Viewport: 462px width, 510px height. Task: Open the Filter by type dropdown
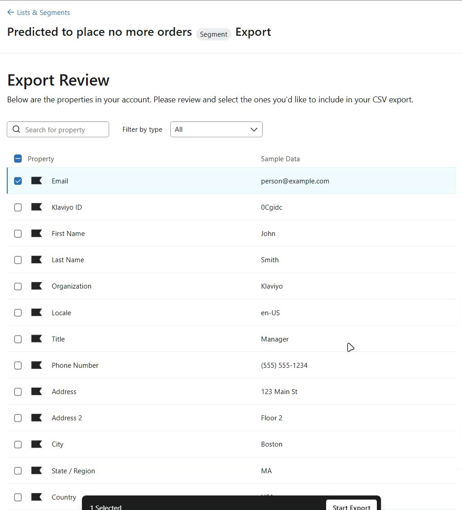217,130
